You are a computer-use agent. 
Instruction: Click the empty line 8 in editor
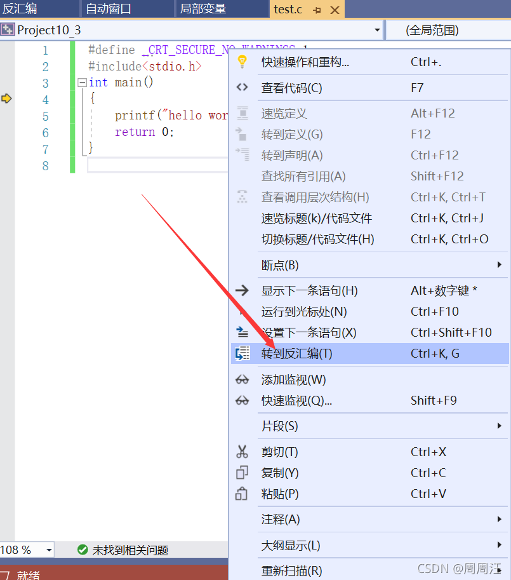pyautogui.click(x=157, y=165)
